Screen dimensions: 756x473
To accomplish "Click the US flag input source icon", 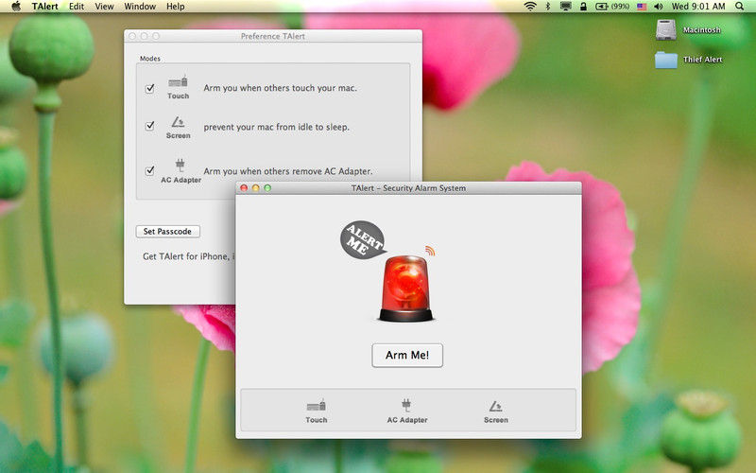I will (642, 7).
